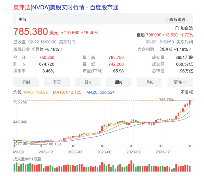Click the orange event dot below 2023-09
This screenshot has width=204, height=176.
point(131,146)
